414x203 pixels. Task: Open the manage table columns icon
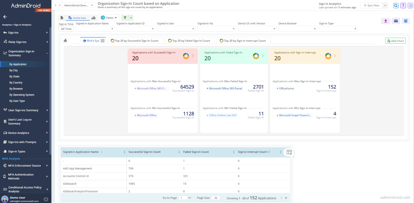(x=289, y=152)
